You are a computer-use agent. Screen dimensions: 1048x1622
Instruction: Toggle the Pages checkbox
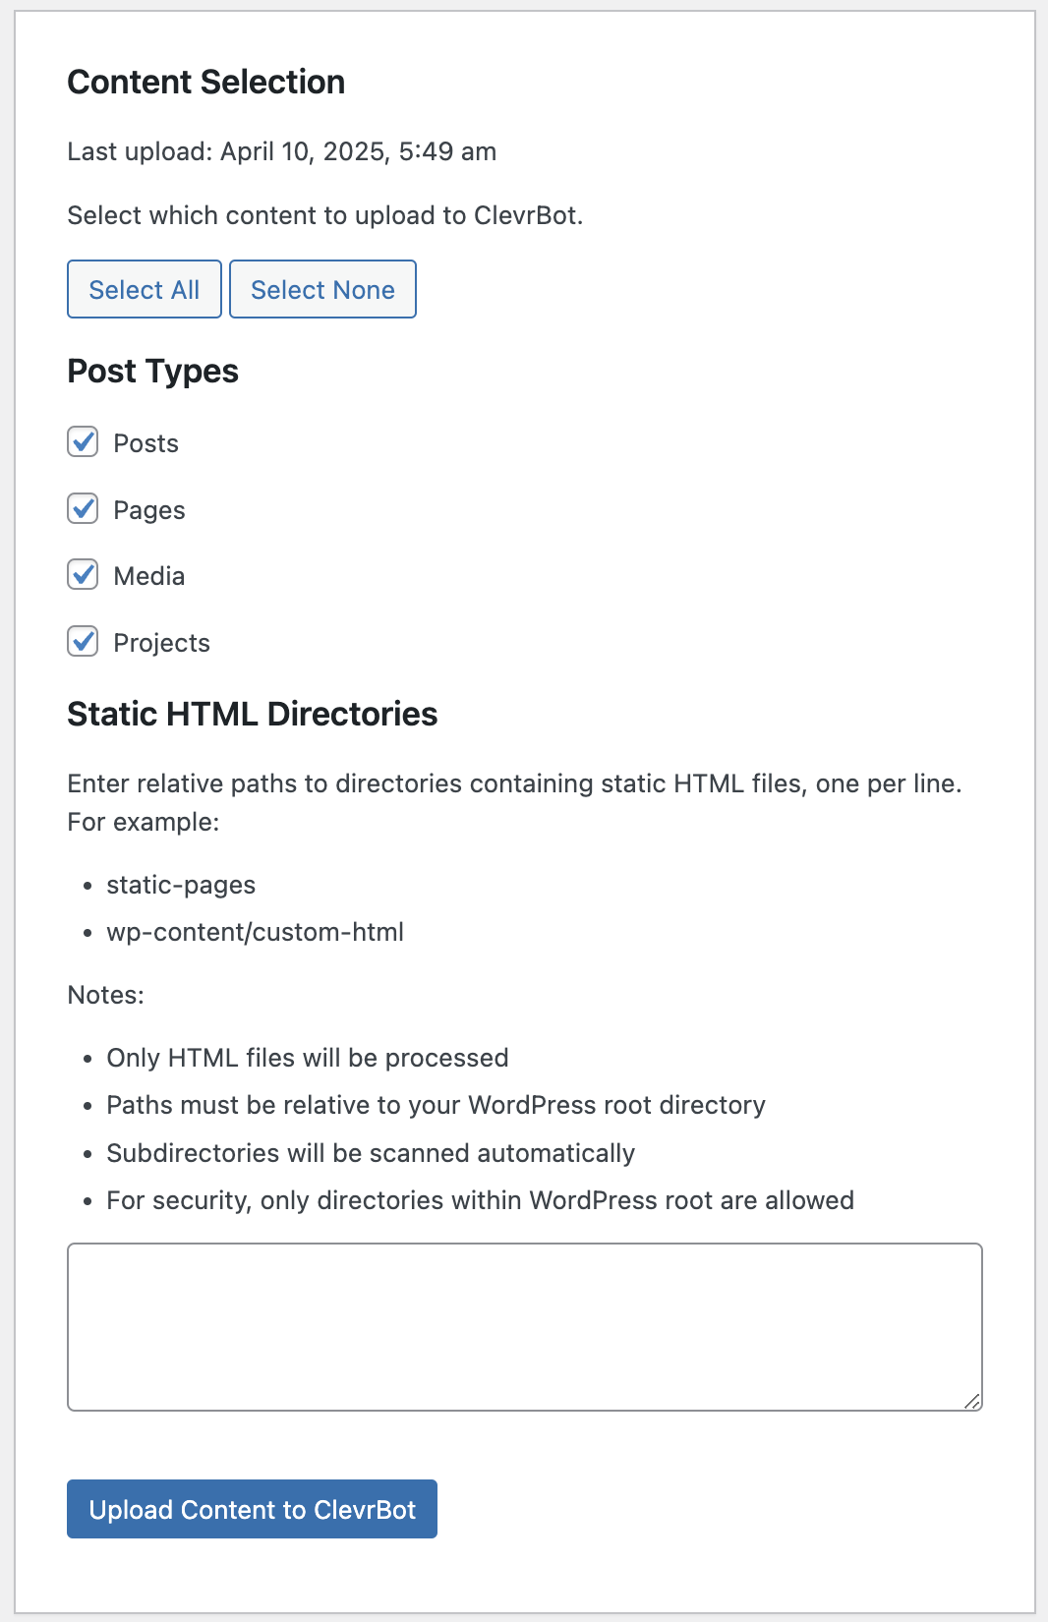coord(83,509)
